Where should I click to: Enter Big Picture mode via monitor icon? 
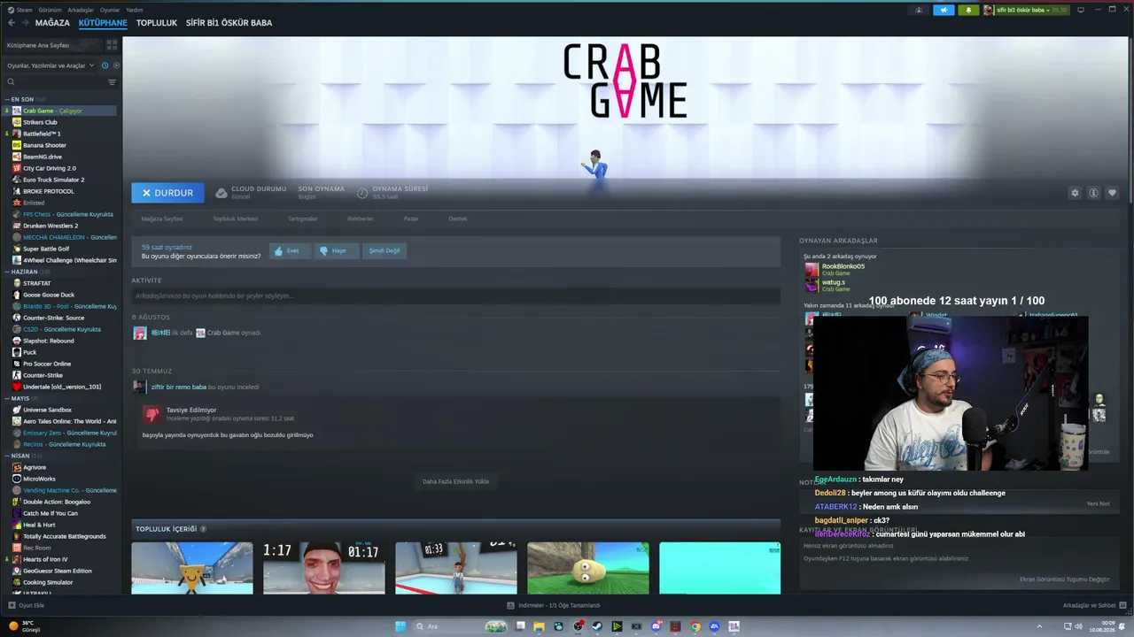coord(1081,10)
